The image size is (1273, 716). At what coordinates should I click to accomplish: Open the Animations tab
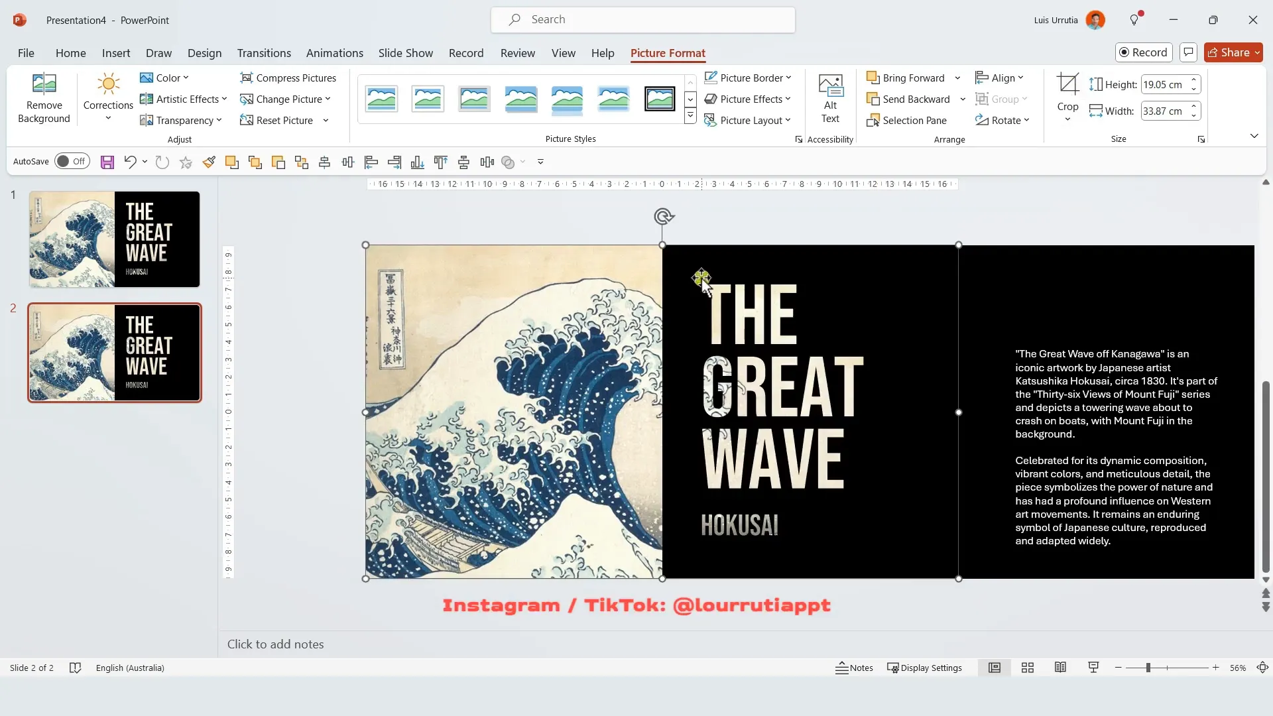pos(335,53)
